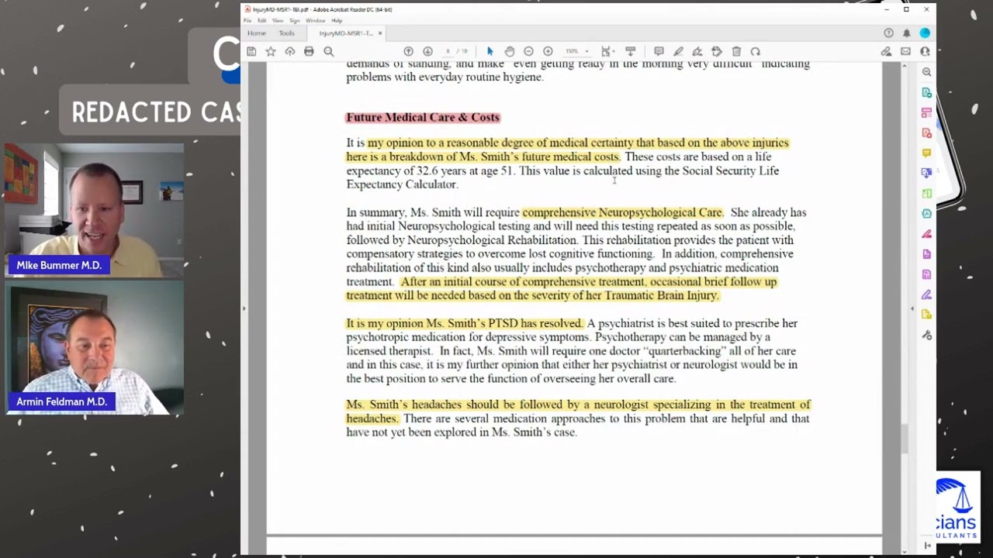Rotate the view with circular arrow icon
The width and height of the screenshot is (993, 558).
tap(756, 51)
